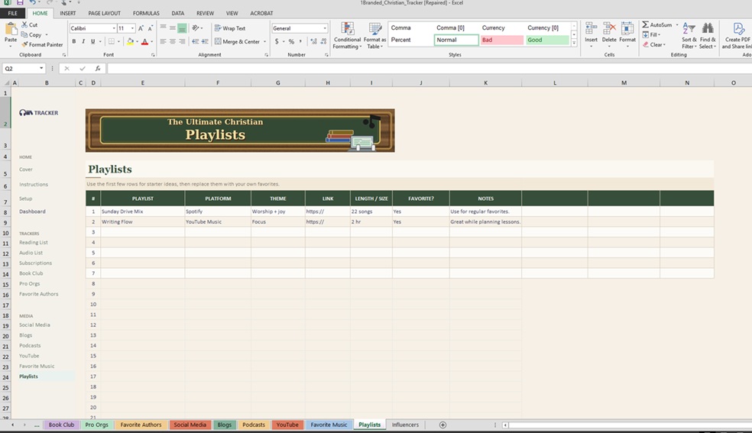Open the PAGE LAYOUT ribbon tab
Image resolution: width=752 pixels, height=433 pixels.
(x=104, y=13)
